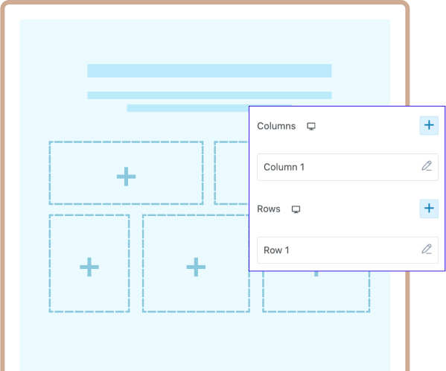Image resolution: width=446 pixels, height=371 pixels.
Task: Click plus in the narrow bottom-left grid cell
Action: [x=89, y=267]
